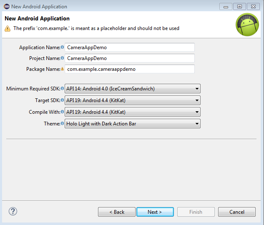Click the Package Name text field

click(130, 69)
